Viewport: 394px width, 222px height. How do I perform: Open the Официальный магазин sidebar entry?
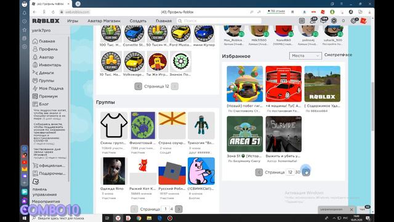coord(49,166)
